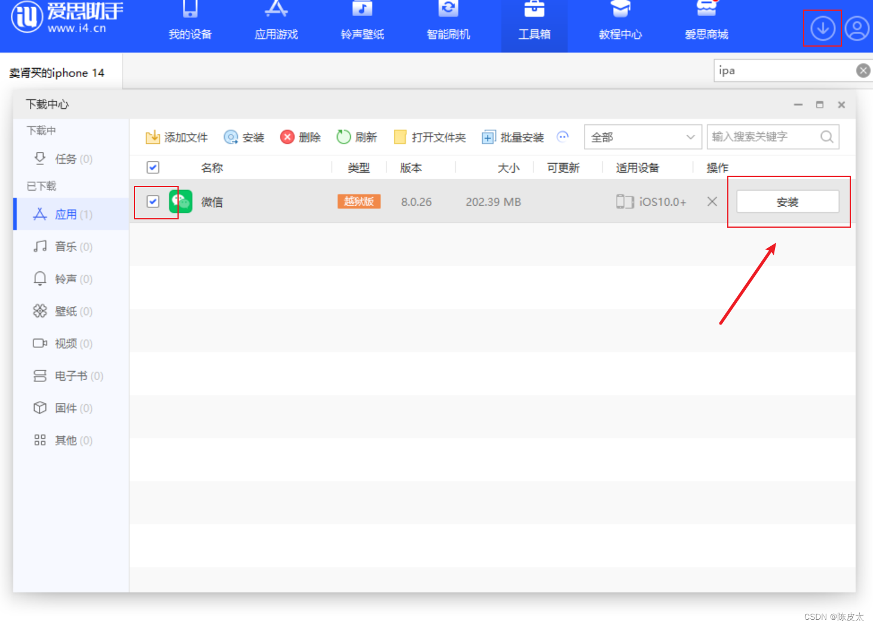Select 音乐 (0) in the sidebar
This screenshot has width=873, height=627.
71,247
